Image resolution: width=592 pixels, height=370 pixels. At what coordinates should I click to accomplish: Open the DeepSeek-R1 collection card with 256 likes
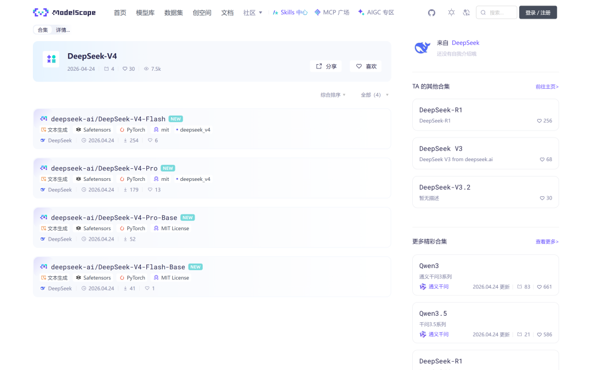486,115
